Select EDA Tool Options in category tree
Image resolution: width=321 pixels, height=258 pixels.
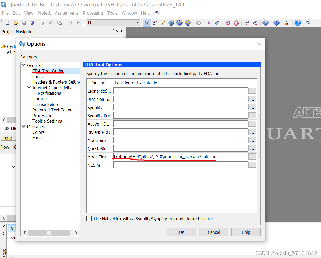coord(49,71)
